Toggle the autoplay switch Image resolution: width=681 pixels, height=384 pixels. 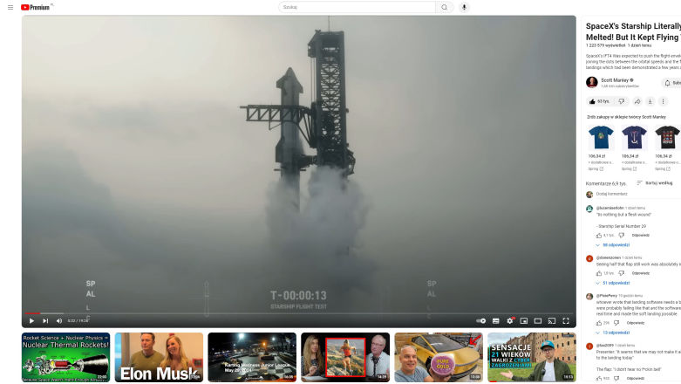point(480,321)
